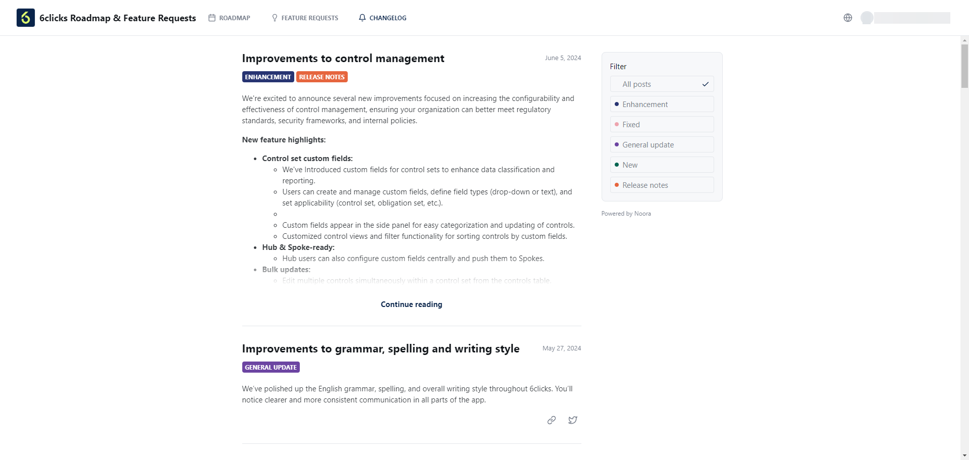Toggle off the All posts filter
Screen dimensions: 969x460
662,84
